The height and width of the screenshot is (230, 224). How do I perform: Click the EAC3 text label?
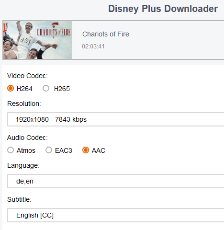pos(64,150)
